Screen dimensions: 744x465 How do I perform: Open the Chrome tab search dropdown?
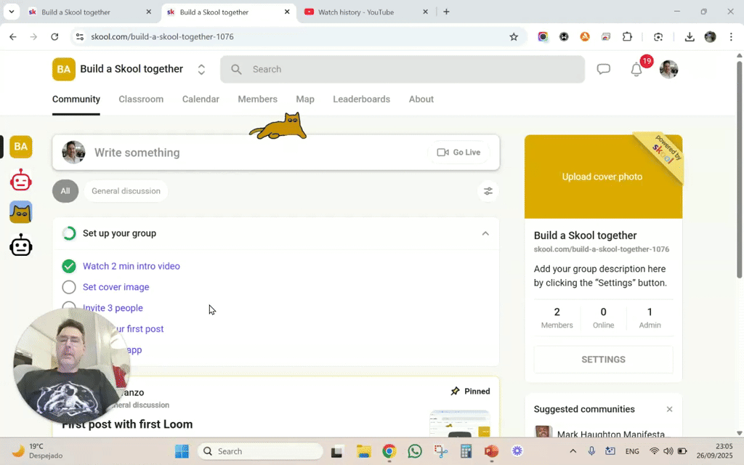point(12,12)
